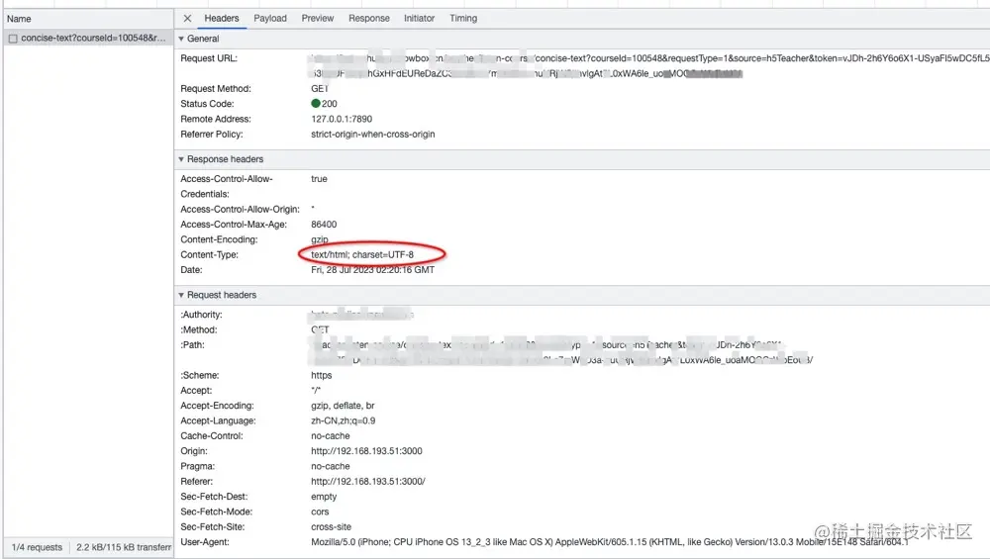Click the Access-Control-Max-Age value 86400
Screen dimensions: 990x559
coord(324,224)
